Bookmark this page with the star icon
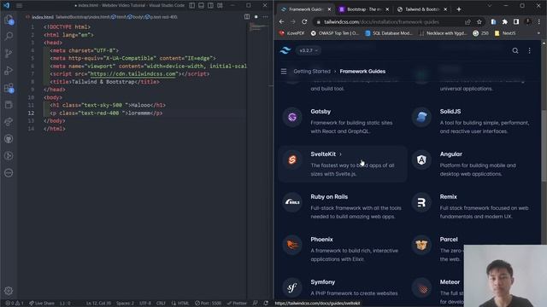 (x=479, y=22)
